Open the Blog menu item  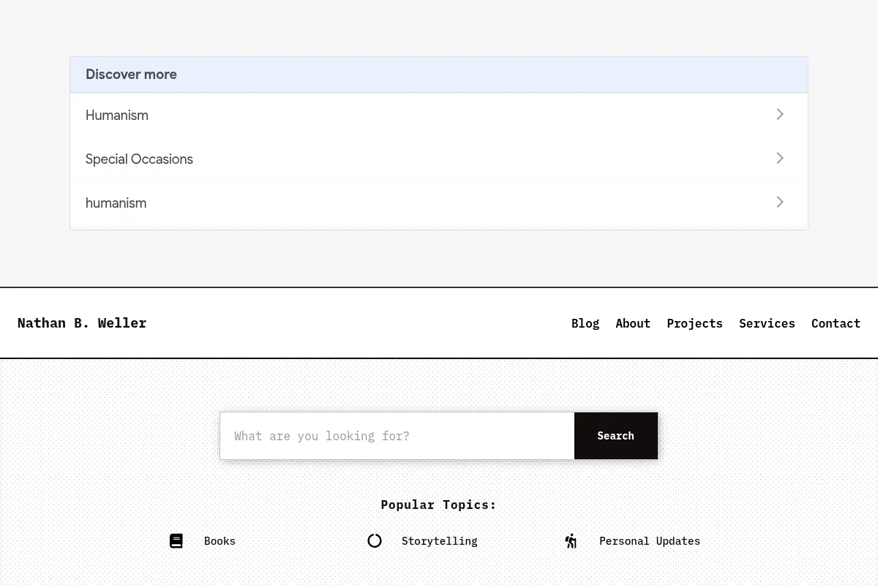click(585, 323)
